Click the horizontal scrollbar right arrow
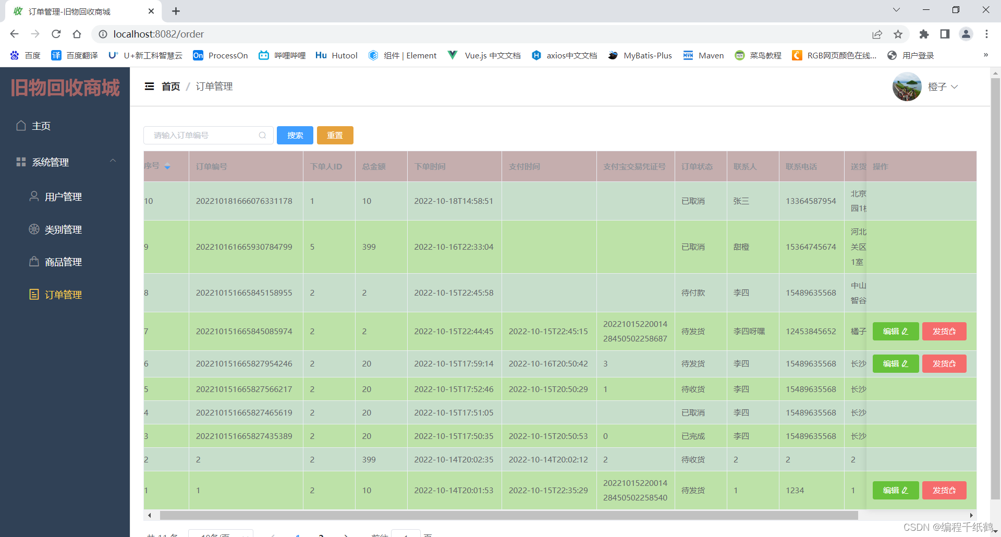 [x=971, y=515]
